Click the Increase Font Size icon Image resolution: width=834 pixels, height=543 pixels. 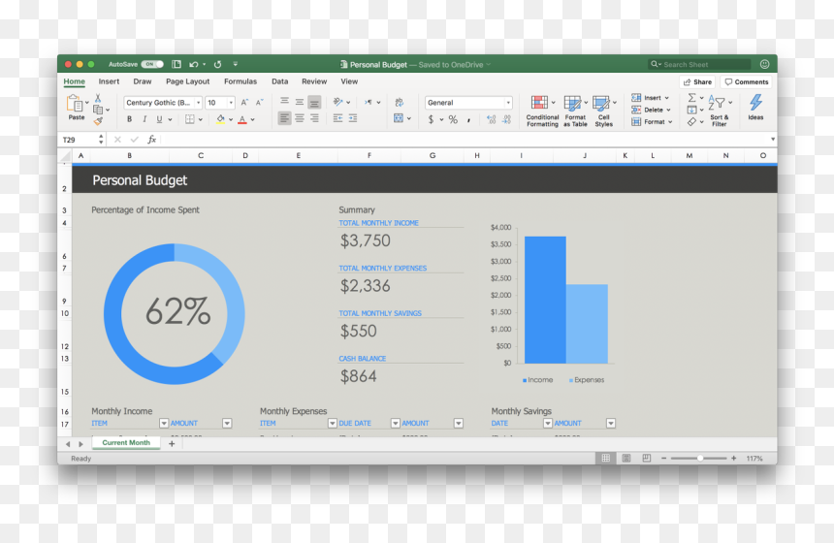(244, 102)
